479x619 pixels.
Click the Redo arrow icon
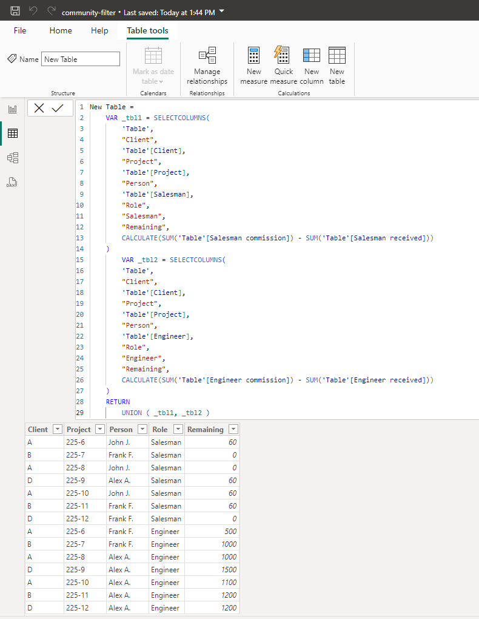pos(52,11)
